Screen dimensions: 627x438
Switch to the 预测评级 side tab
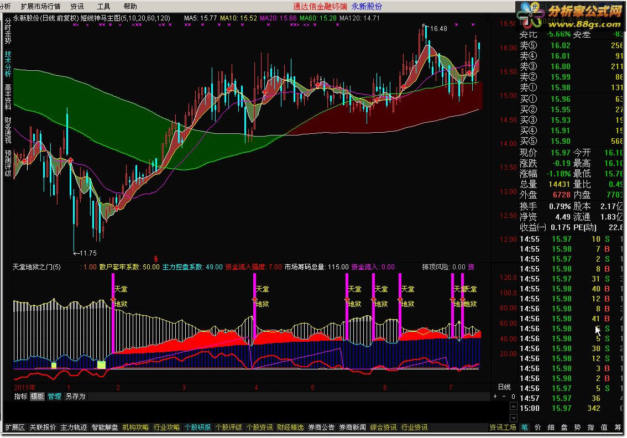pos(8,163)
